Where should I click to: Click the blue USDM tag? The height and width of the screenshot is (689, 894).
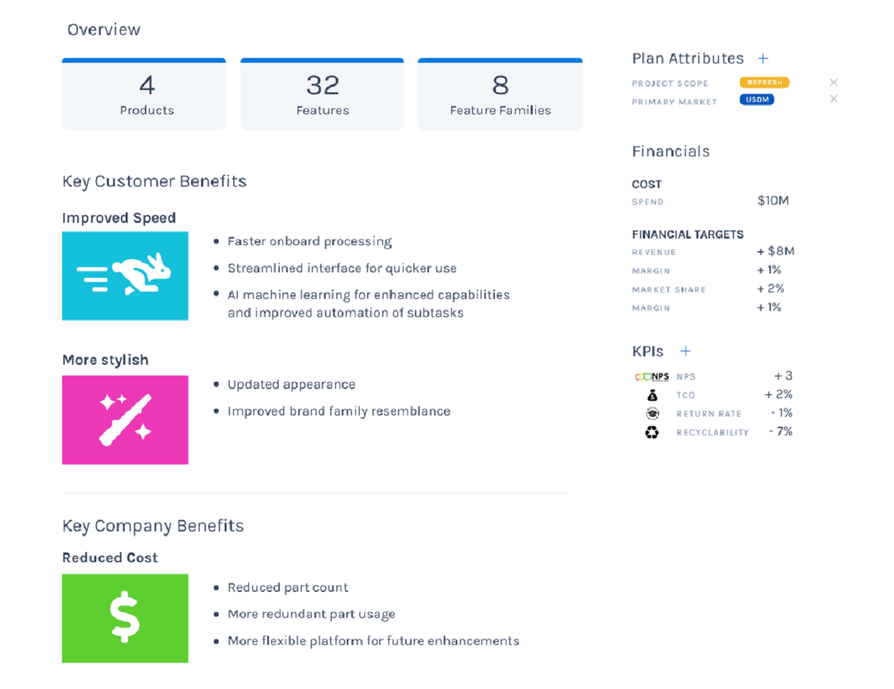(x=757, y=100)
